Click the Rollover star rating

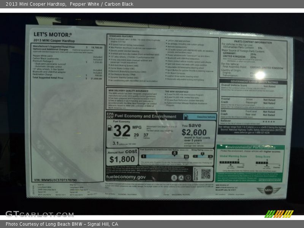(269, 122)
